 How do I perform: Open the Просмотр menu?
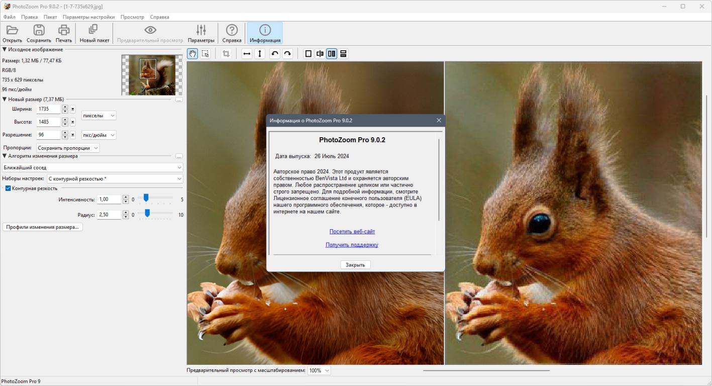(132, 17)
